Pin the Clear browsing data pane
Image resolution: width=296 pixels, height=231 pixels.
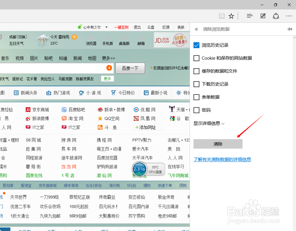[289, 29]
